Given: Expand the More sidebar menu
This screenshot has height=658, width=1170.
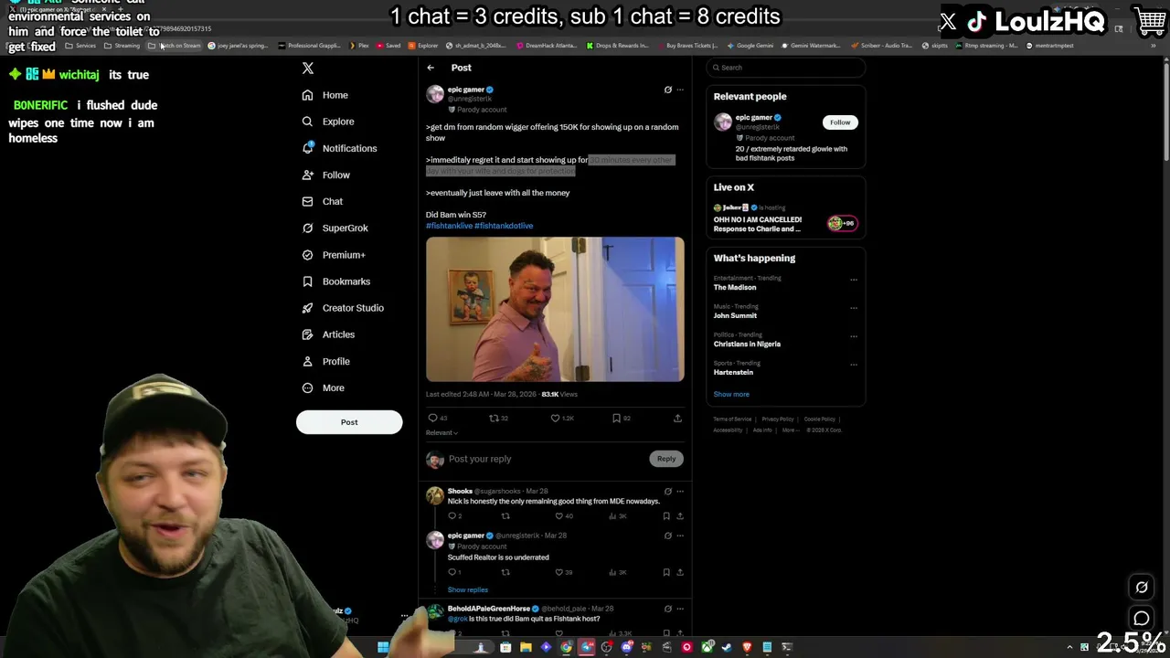Looking at the screenshot, I should pyautogui.click(x=324, y=387).
